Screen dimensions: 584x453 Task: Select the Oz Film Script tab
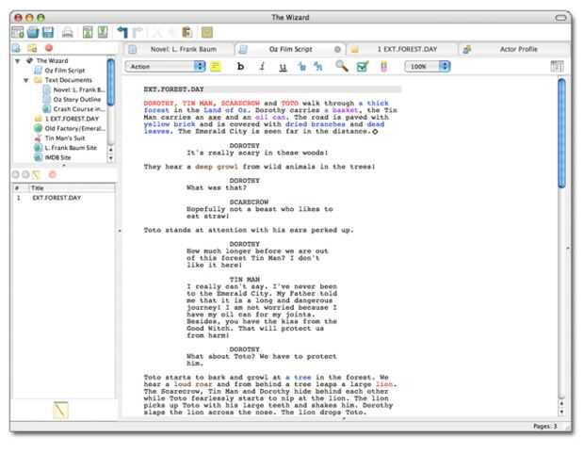(x=290, y=49)
